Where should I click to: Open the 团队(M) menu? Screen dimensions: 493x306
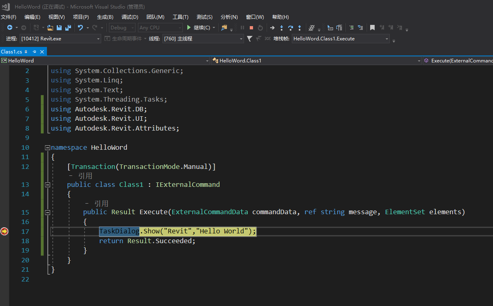click(155, 17)
